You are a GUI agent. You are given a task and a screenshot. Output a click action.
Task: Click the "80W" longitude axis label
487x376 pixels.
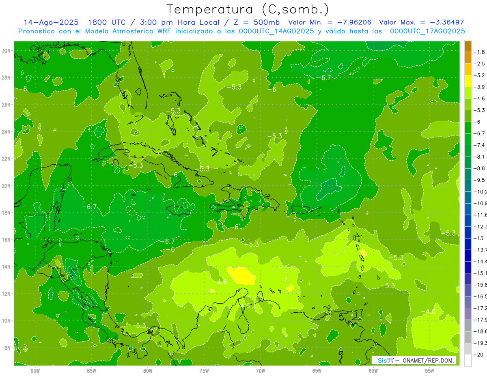pos(148,371)
